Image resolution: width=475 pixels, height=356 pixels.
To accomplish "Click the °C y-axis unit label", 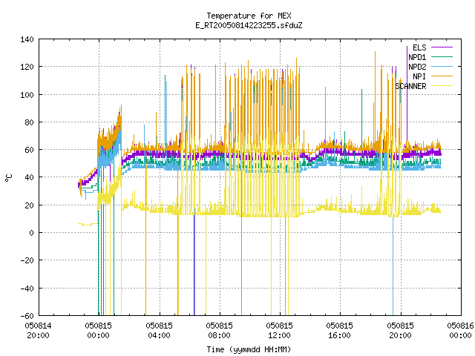I will [x=9, y=178].
